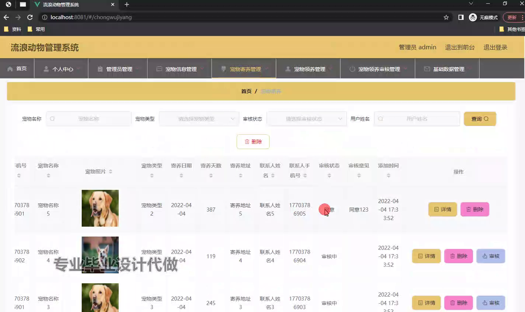Click 审核中 status in 宠物名称4 row
525x312 pixels.
tap(329, 256)
